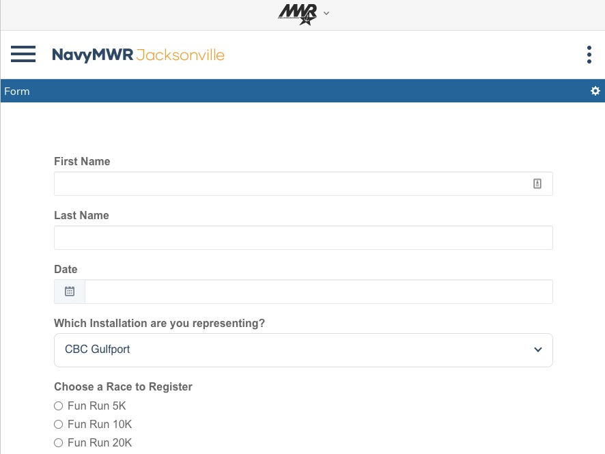This screenshot has height=454, width=605.
Task: Click the Date text input field
Action: point(318,292)
